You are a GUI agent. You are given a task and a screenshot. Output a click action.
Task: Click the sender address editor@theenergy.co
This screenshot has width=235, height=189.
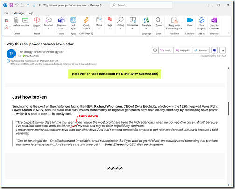pyautogui.click(x=49, y=52)
